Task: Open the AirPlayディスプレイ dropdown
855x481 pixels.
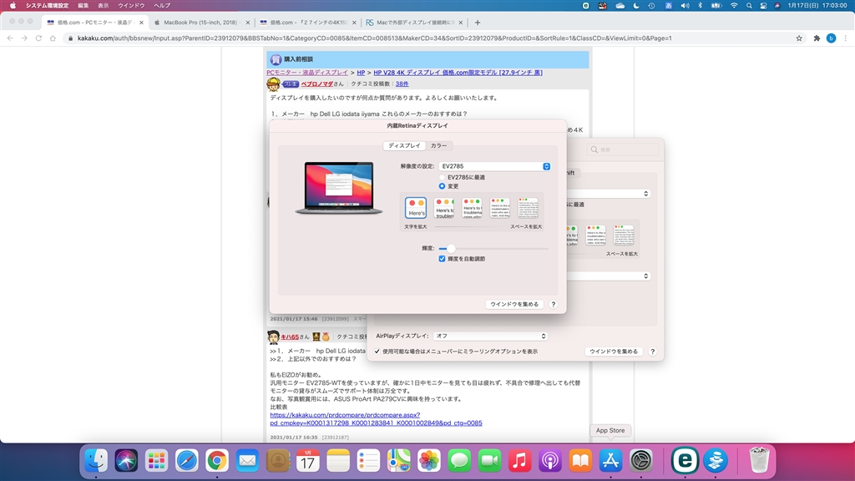Action: point(492,336)
